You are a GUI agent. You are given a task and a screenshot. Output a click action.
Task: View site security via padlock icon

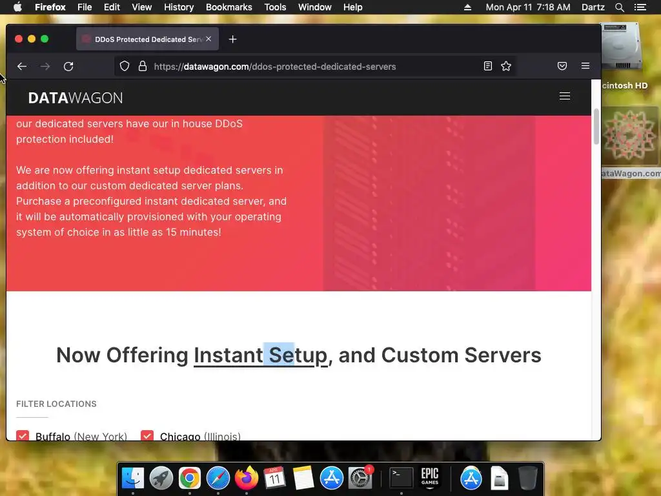click(143, 67)
